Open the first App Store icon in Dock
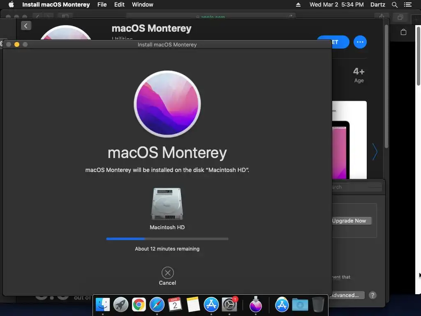 coord(211,304)
